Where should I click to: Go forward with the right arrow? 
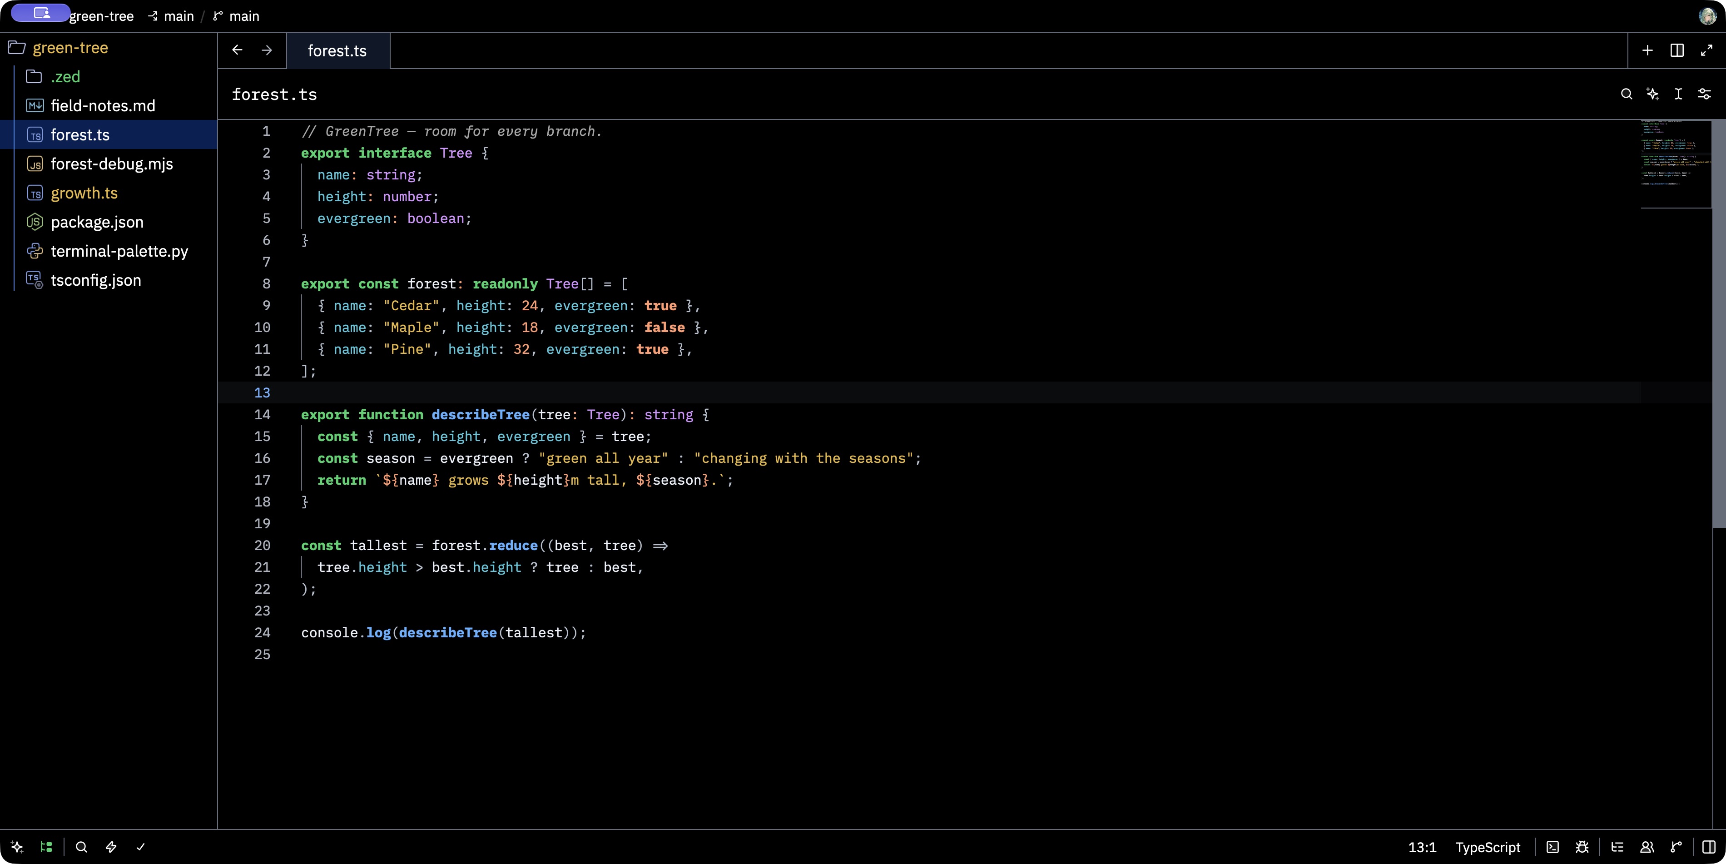point(267,50)
